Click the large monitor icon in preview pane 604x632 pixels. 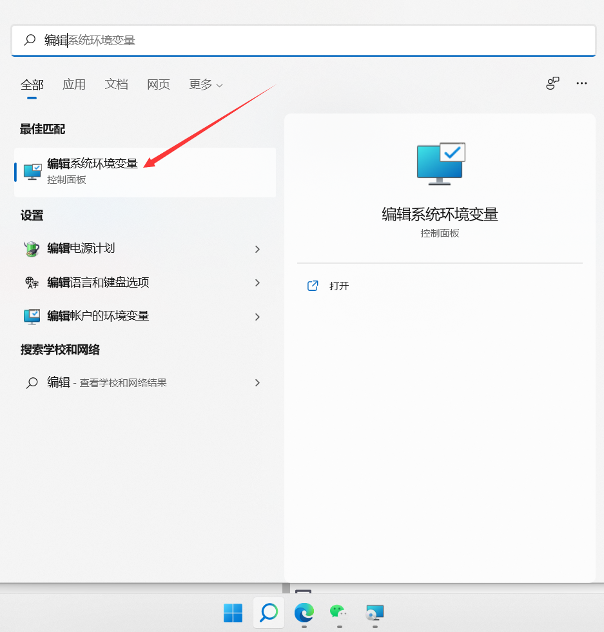[441, 164]
